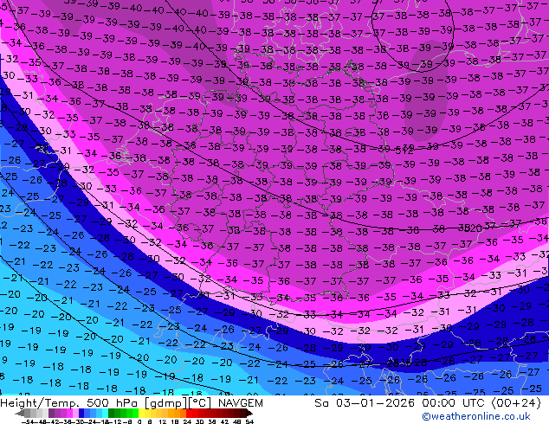Click the NAVGEM model label

241,403
